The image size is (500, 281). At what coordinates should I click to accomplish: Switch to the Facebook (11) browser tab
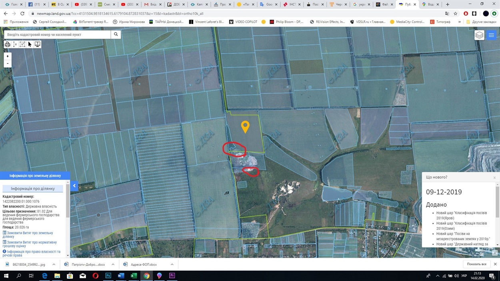(x=37, y=4)
